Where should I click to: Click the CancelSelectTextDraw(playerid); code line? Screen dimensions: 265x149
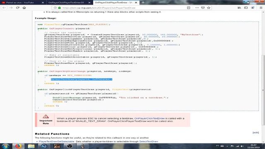click(x=78, y=100)
